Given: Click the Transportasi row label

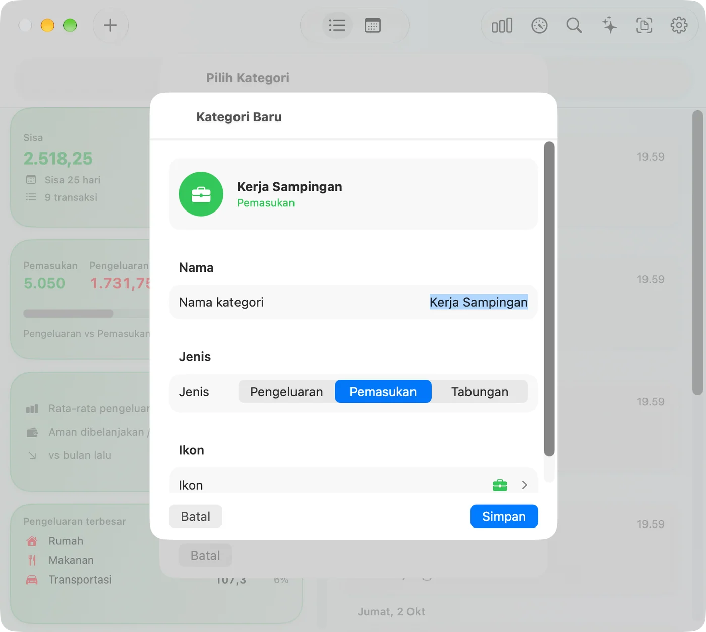Looking at the screenshot, I should (x=80, y=580).
